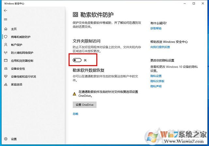This screenshot has width=209, height=146.
Task: Click the back arrow icon
Action: click(x=6, y=10)
